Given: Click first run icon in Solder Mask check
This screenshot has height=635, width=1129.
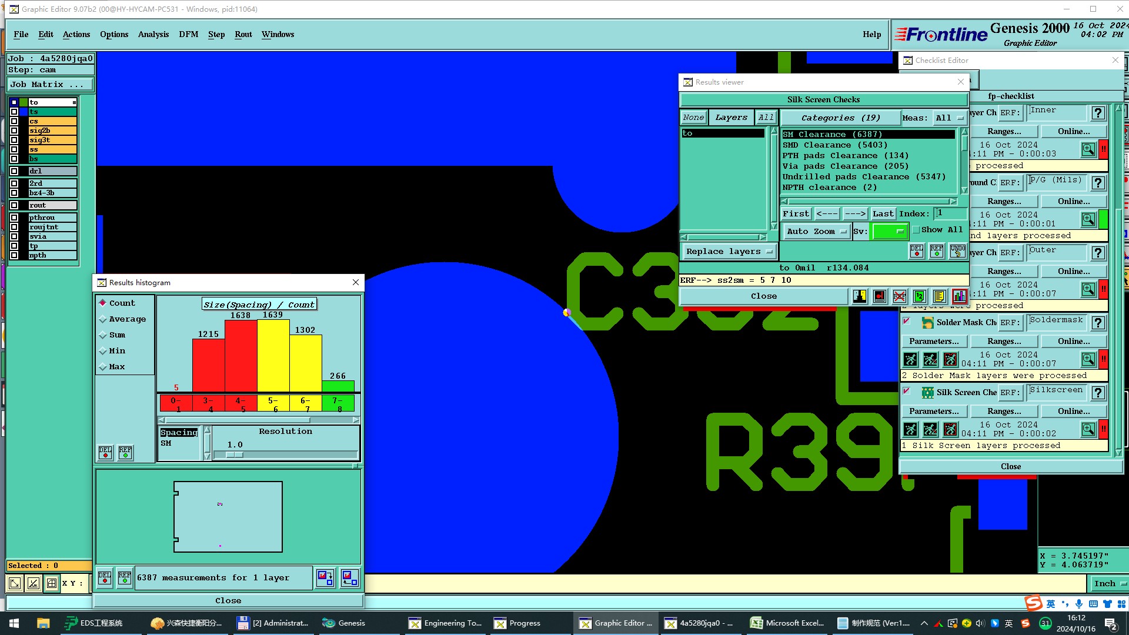Looking at the screenshot, I should coord(910,359).
